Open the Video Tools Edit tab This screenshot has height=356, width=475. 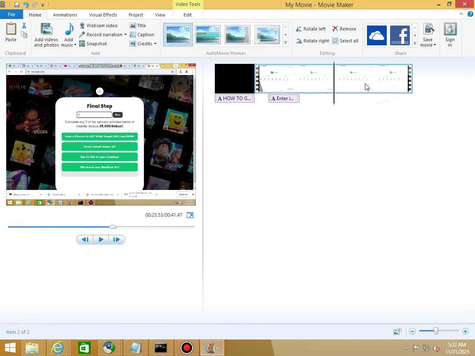pos(188,15)
